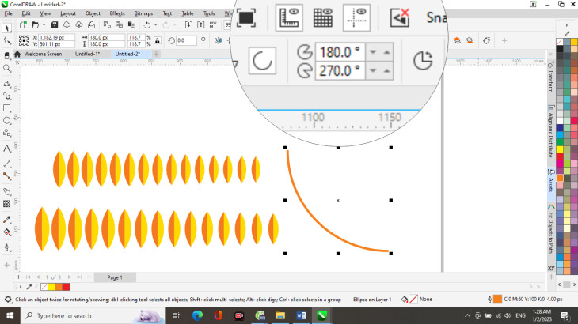Add a page using the left plus button
The image size is (578, 324).
[x=18, y=277]
